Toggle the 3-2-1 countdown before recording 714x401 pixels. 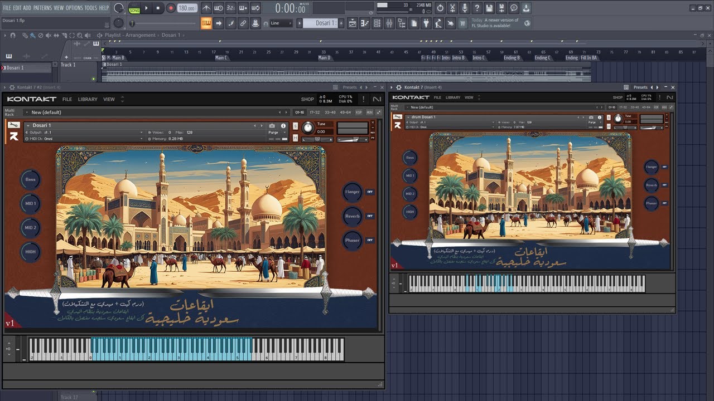pyautogui.click(x=231, y=8)
